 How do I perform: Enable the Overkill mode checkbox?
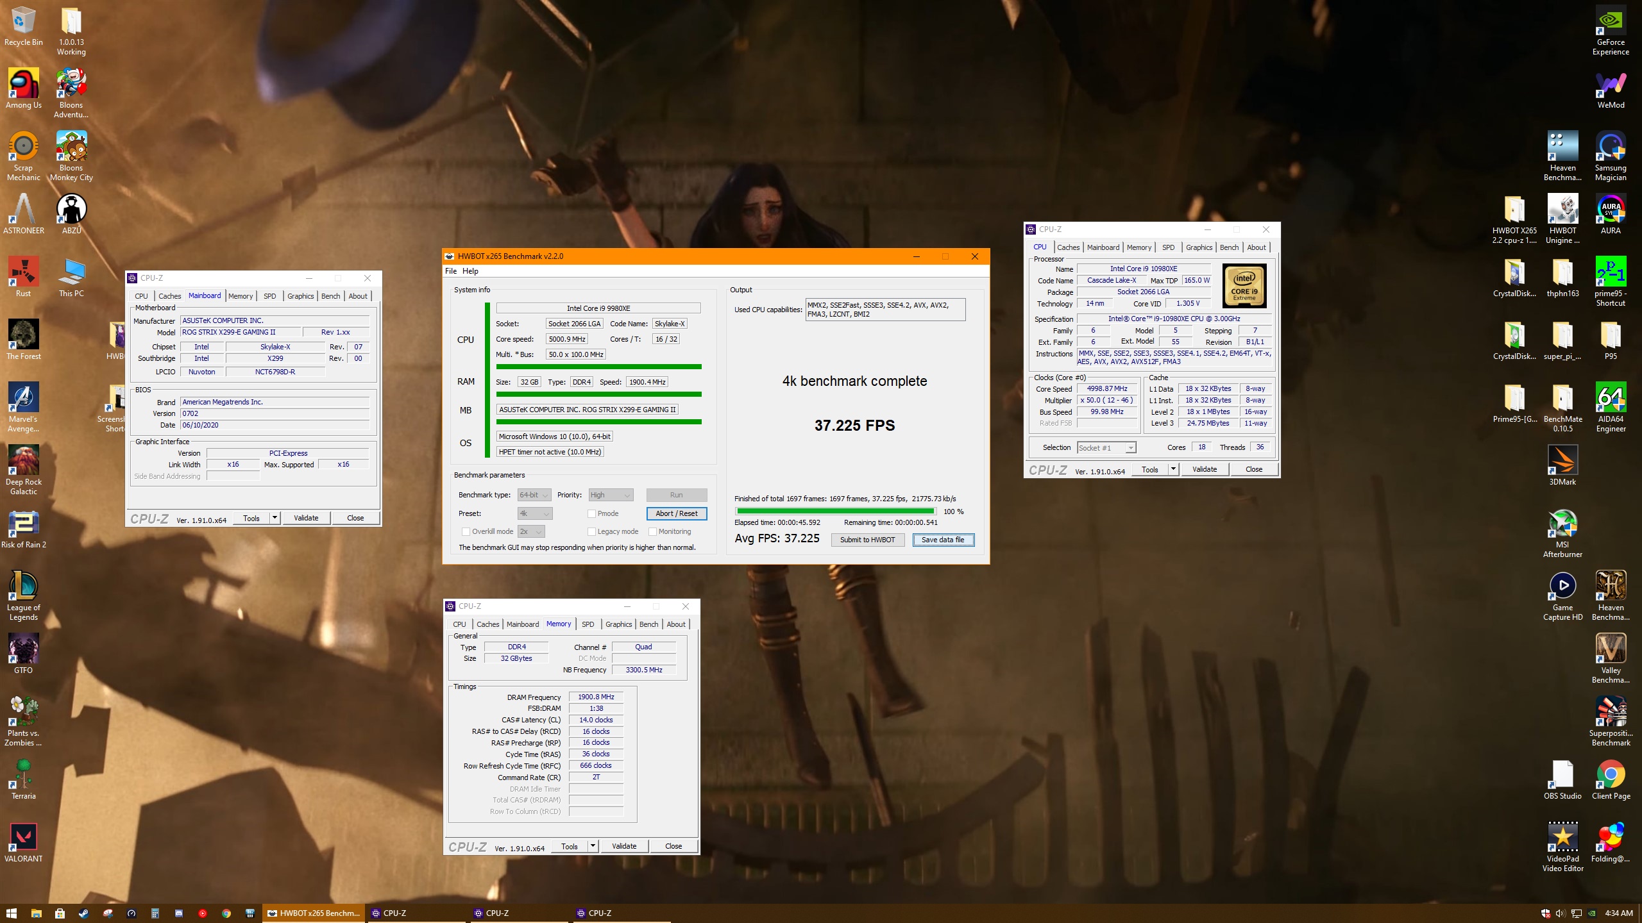[x=466, y=531]
